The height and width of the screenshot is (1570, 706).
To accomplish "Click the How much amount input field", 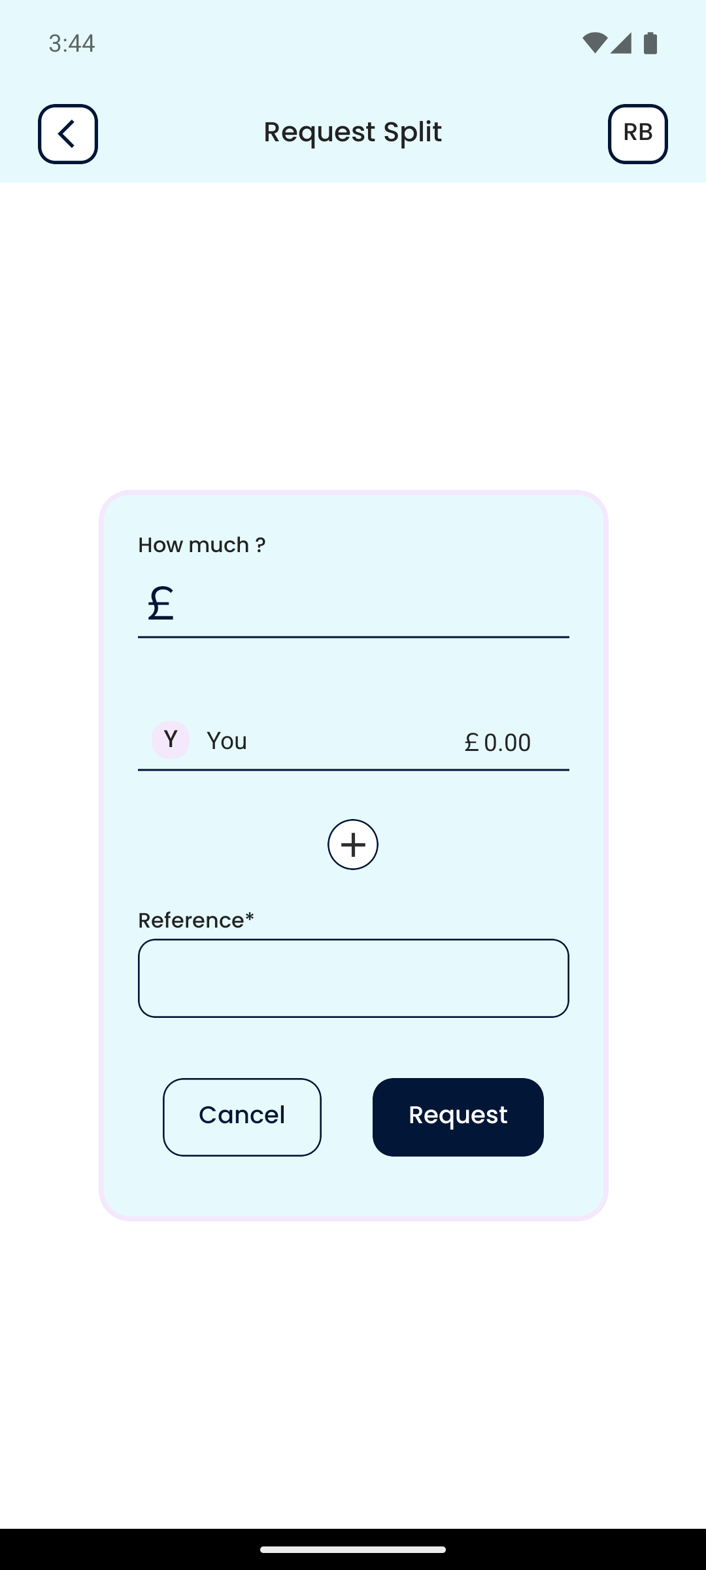I will pos(373,604).
